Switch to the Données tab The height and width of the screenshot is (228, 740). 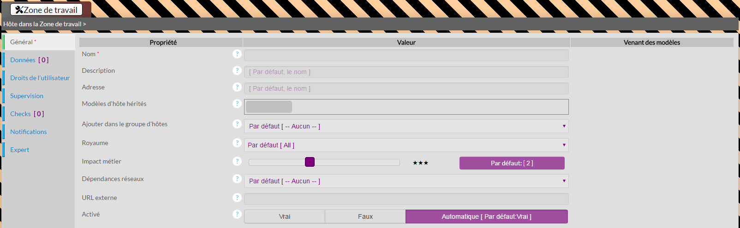click(29, 60)
